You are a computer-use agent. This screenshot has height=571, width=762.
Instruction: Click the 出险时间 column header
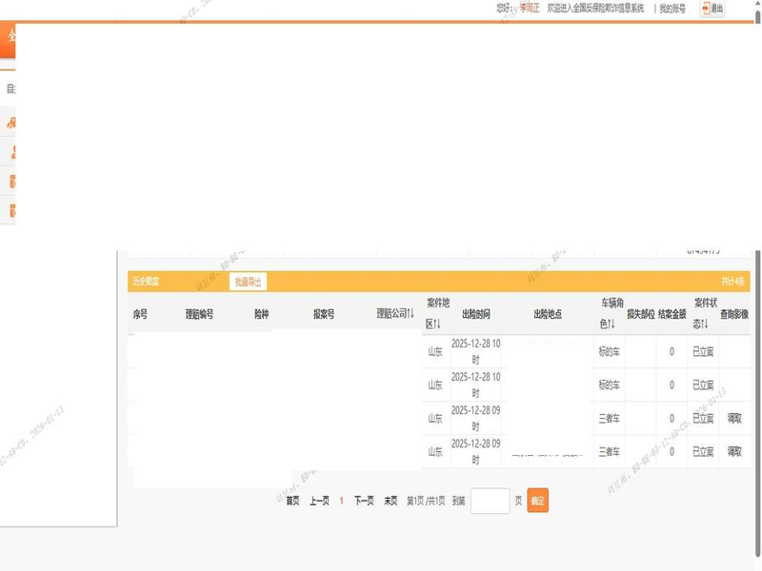[475, 313]
